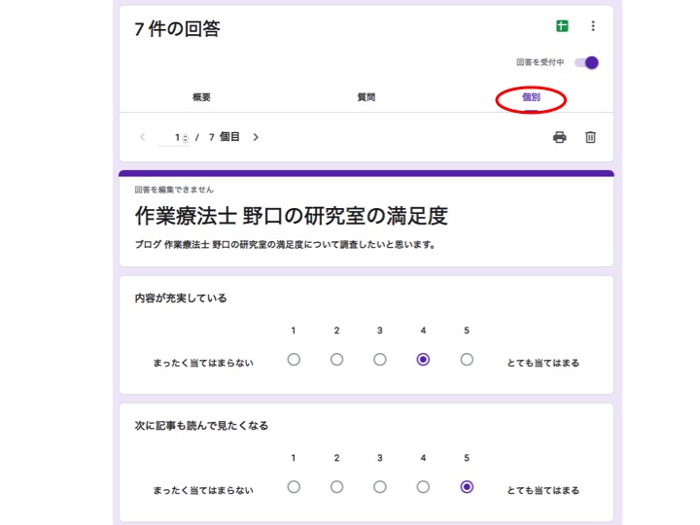Click the response number input field
Image resolution: width=700 pixels, height=525 pixels.
tap(174, 137)
